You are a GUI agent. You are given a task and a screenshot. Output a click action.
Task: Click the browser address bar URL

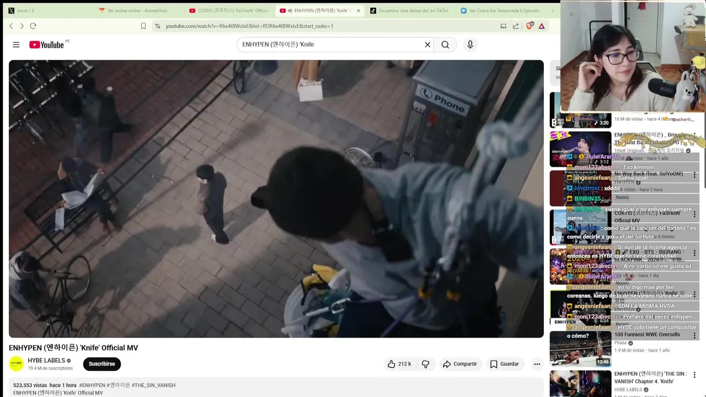(249, 26)
